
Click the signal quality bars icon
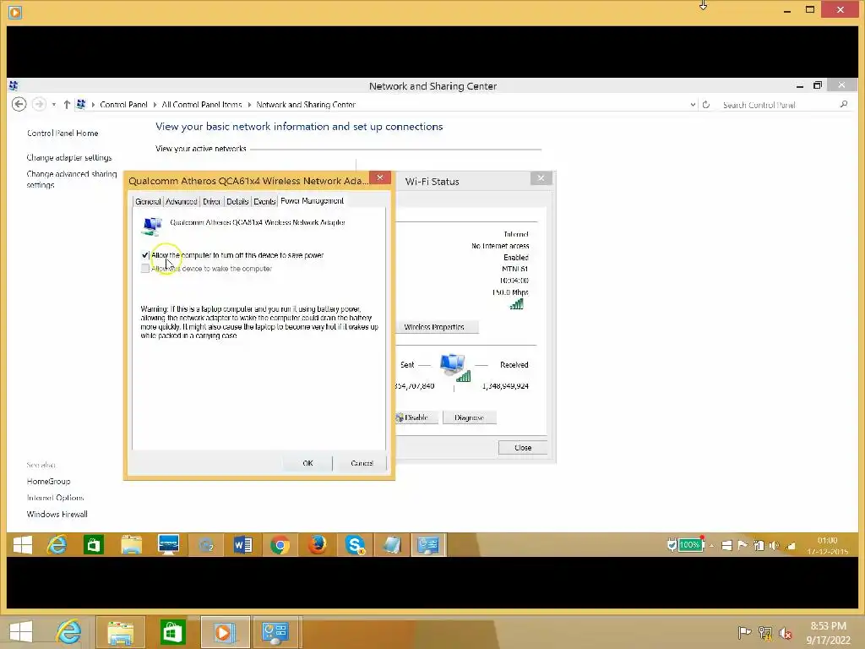pyautogui.click(x=516, y=304)
